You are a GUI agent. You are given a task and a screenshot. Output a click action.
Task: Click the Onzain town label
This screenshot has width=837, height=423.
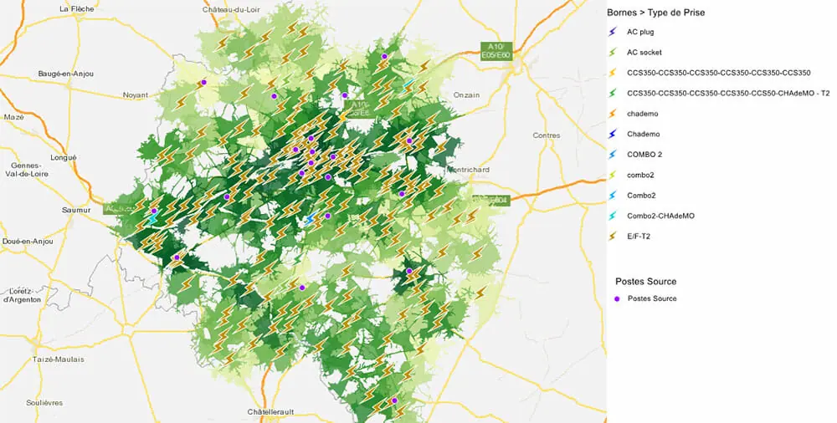pos(466,94)
